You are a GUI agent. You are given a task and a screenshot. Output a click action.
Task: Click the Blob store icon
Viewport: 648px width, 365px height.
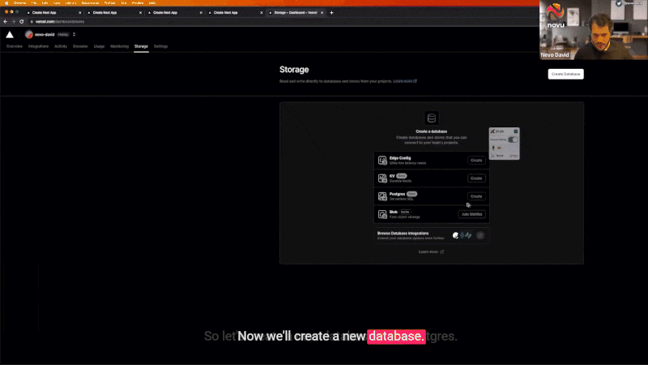382,214
